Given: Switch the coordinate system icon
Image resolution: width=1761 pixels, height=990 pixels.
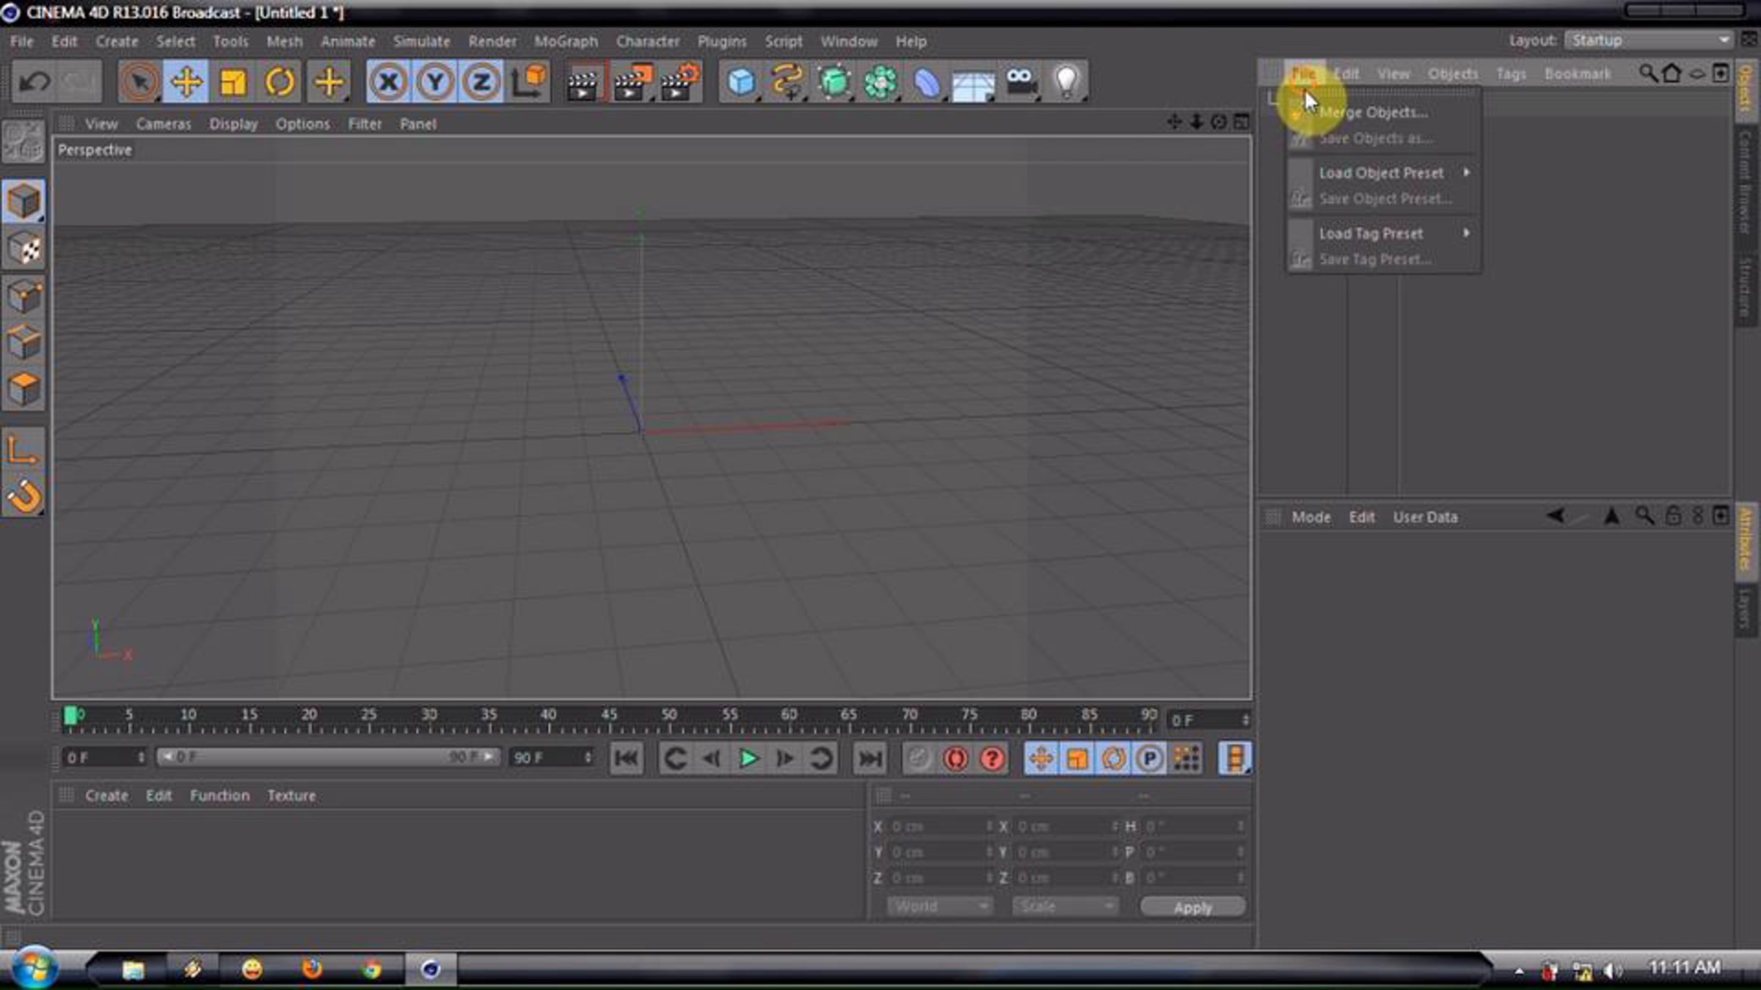Looking at the screenshot, I should 529,81.
